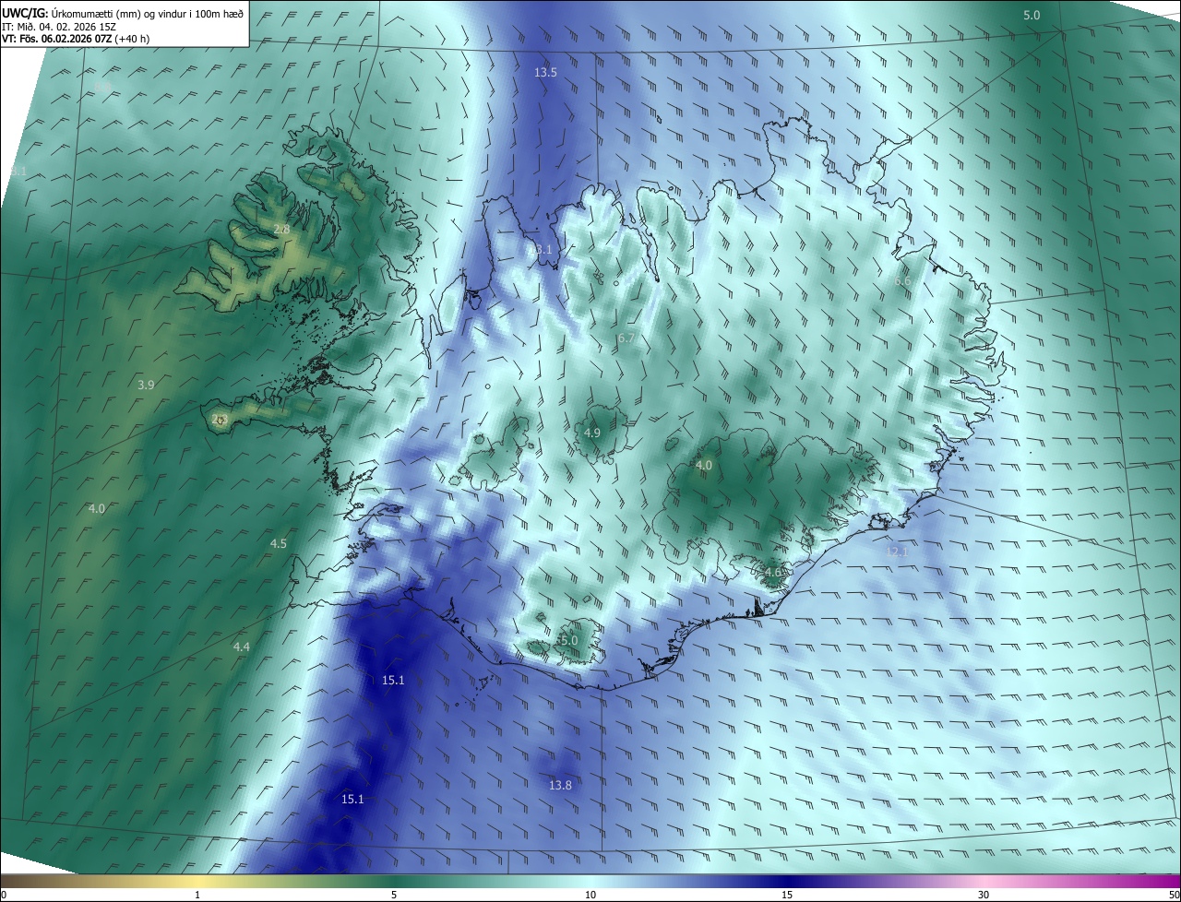Select the "IT: Mið. 04. 02. 2026 15Z" line
The height and width of the screenshot is (902, 1181).
click(58, 26)
